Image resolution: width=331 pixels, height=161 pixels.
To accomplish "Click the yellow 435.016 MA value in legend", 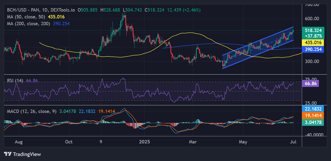I will [x=56, y=17].
